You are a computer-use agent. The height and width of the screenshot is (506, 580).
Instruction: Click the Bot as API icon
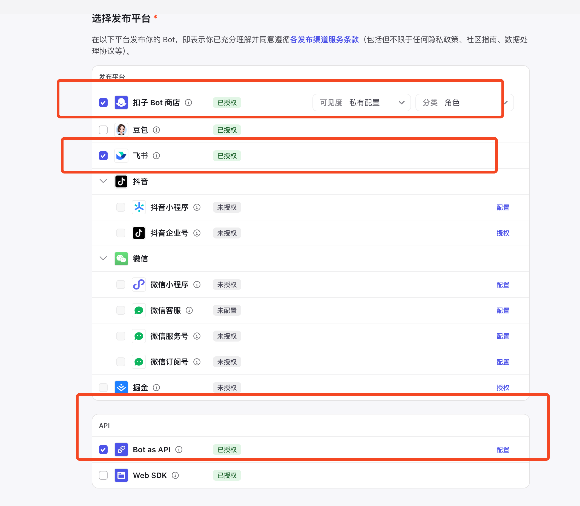(121, 450)
